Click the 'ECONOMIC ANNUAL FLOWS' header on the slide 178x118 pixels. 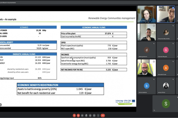click(x=94, y=27)
